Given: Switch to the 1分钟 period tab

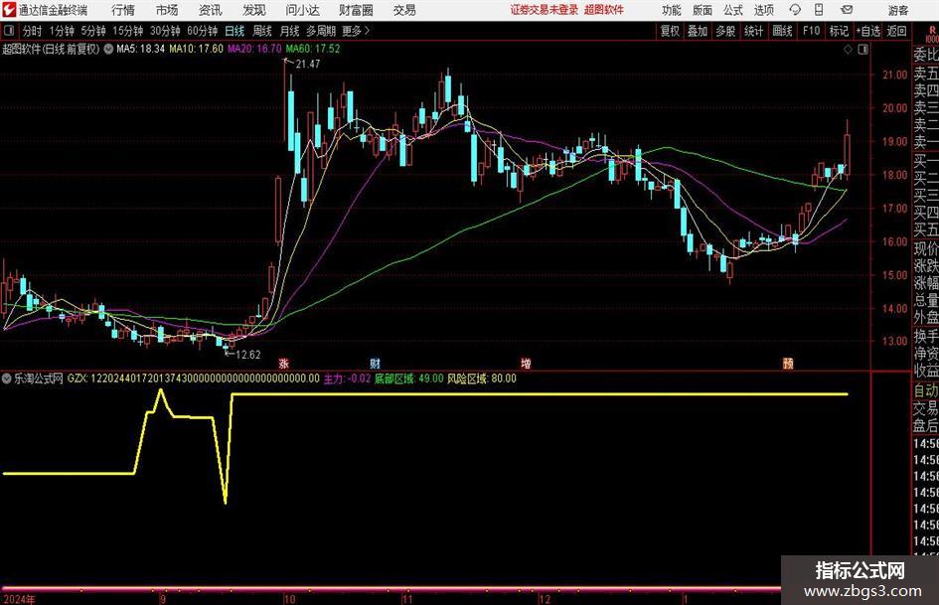Looking at the screenshot, I should point(61,31).
